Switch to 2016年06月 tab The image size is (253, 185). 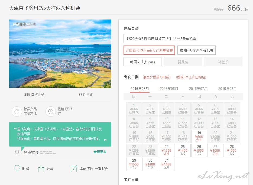(169, 89)
